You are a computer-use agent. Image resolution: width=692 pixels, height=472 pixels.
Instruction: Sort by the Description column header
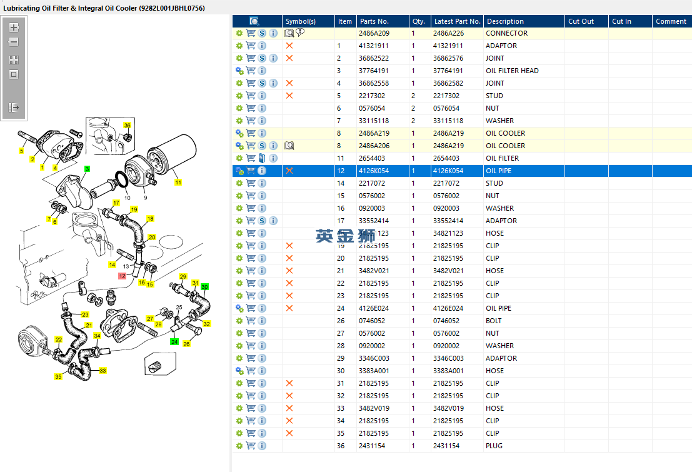pos(524,21)
